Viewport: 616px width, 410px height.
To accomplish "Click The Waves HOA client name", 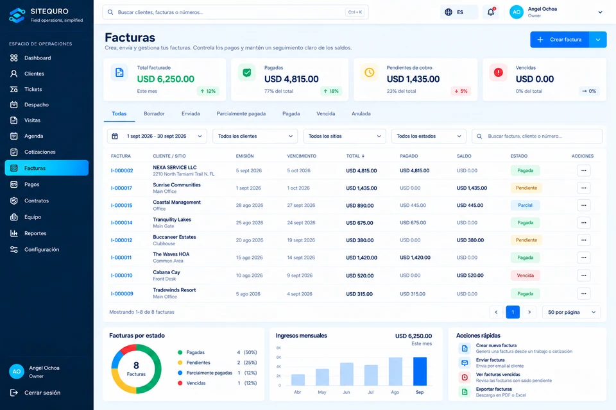I will click(171, 254).
